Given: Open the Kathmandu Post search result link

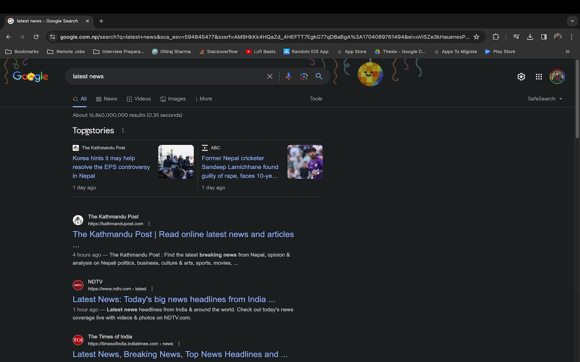Looking at the screenshot, I should click(183, 234).
